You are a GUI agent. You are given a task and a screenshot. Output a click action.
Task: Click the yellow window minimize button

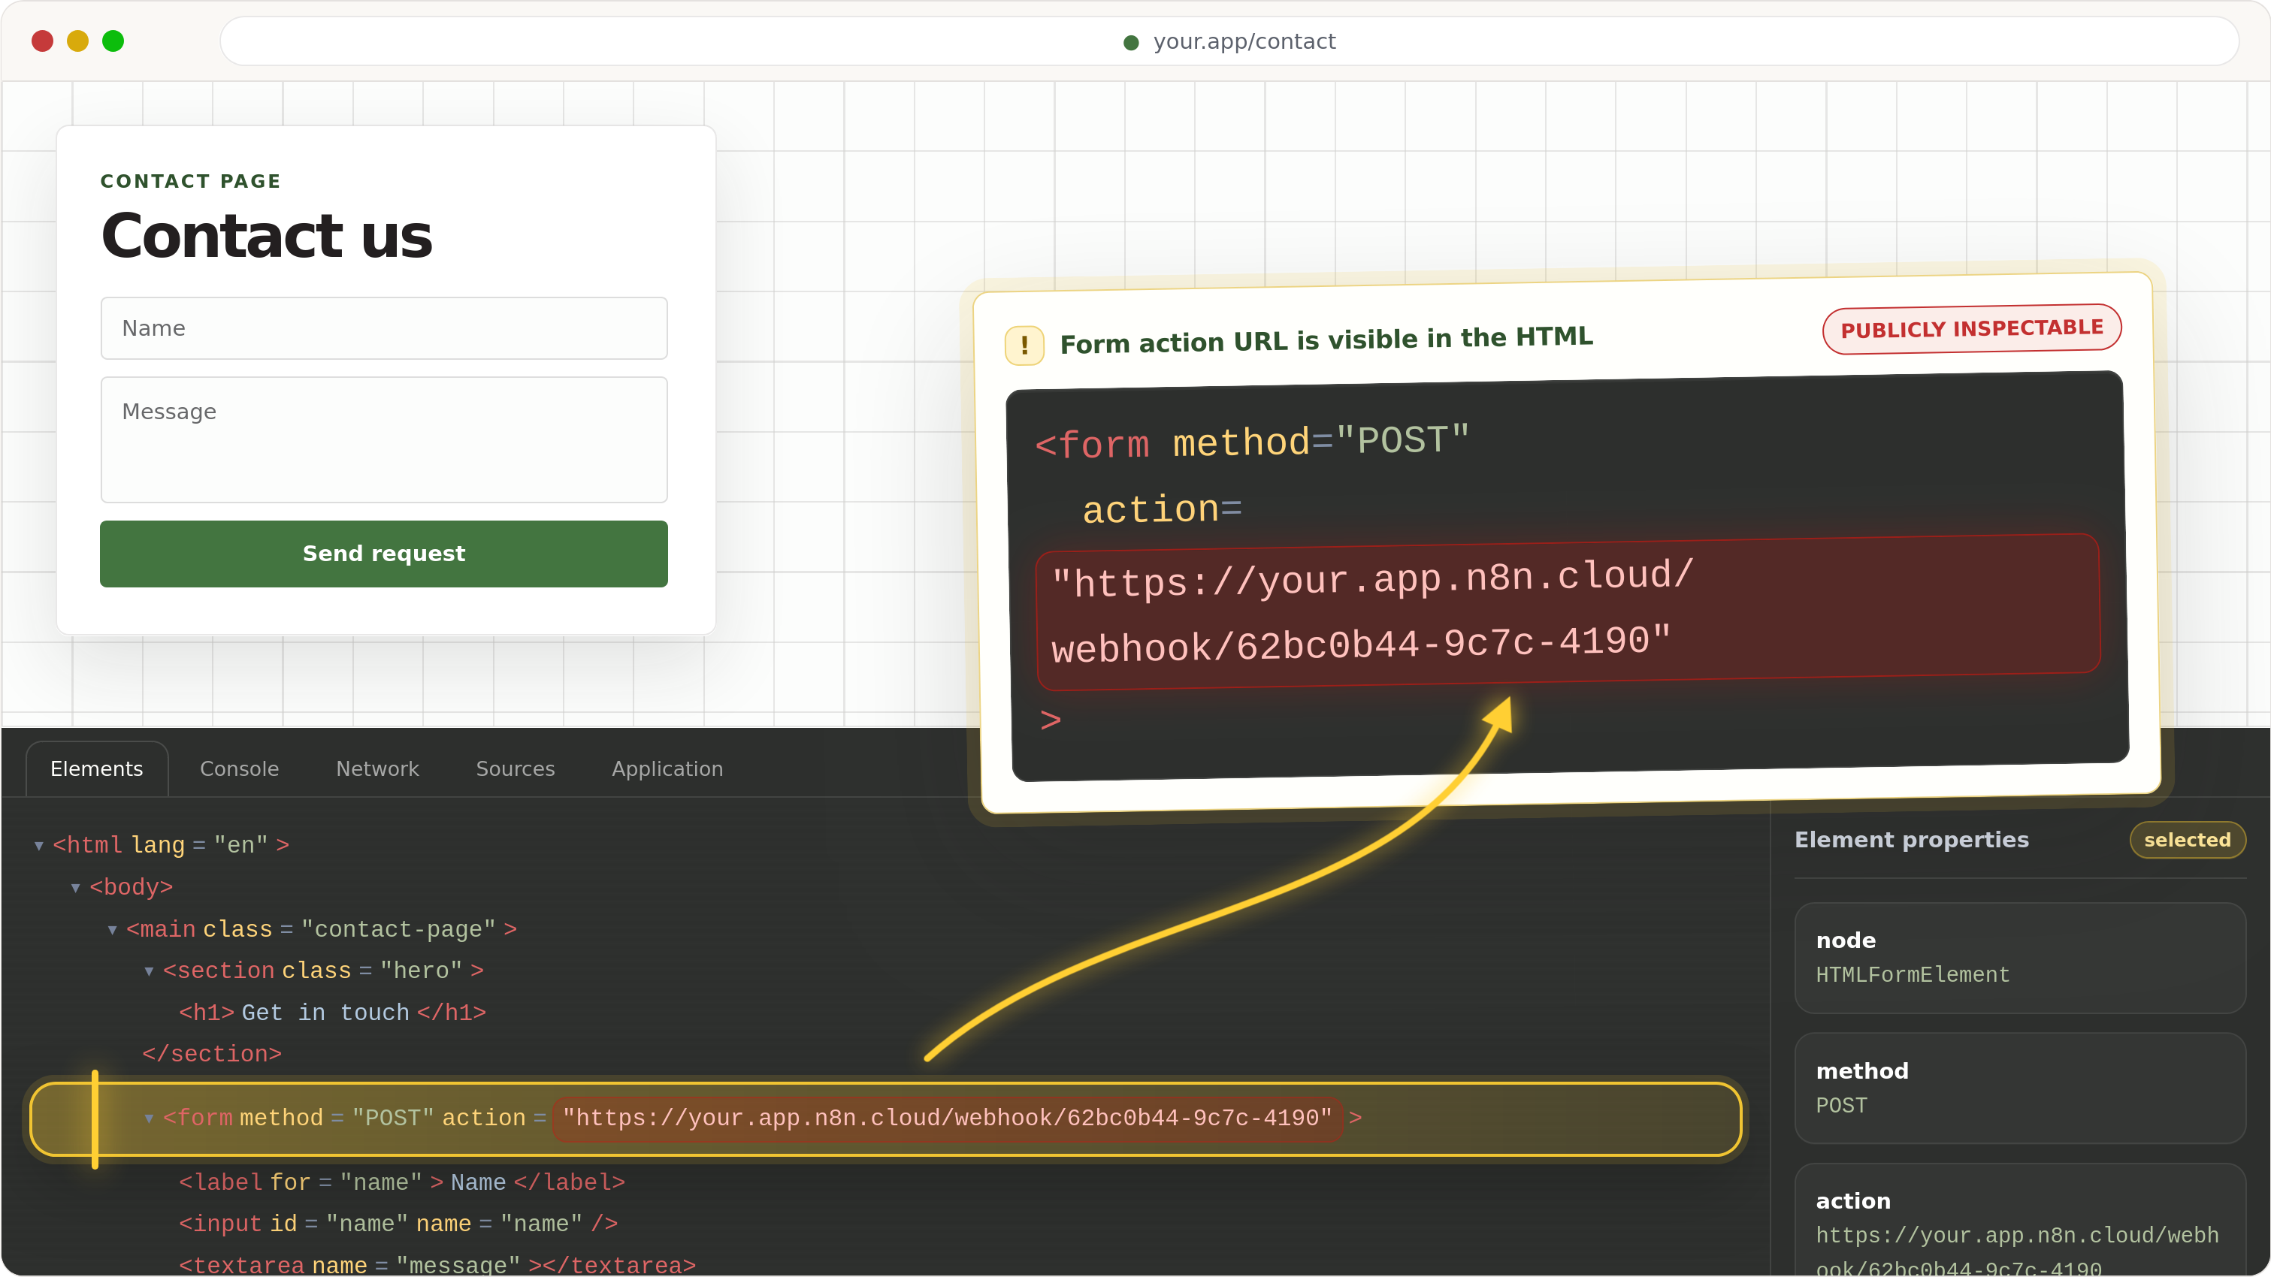click(x=77, y=41)
